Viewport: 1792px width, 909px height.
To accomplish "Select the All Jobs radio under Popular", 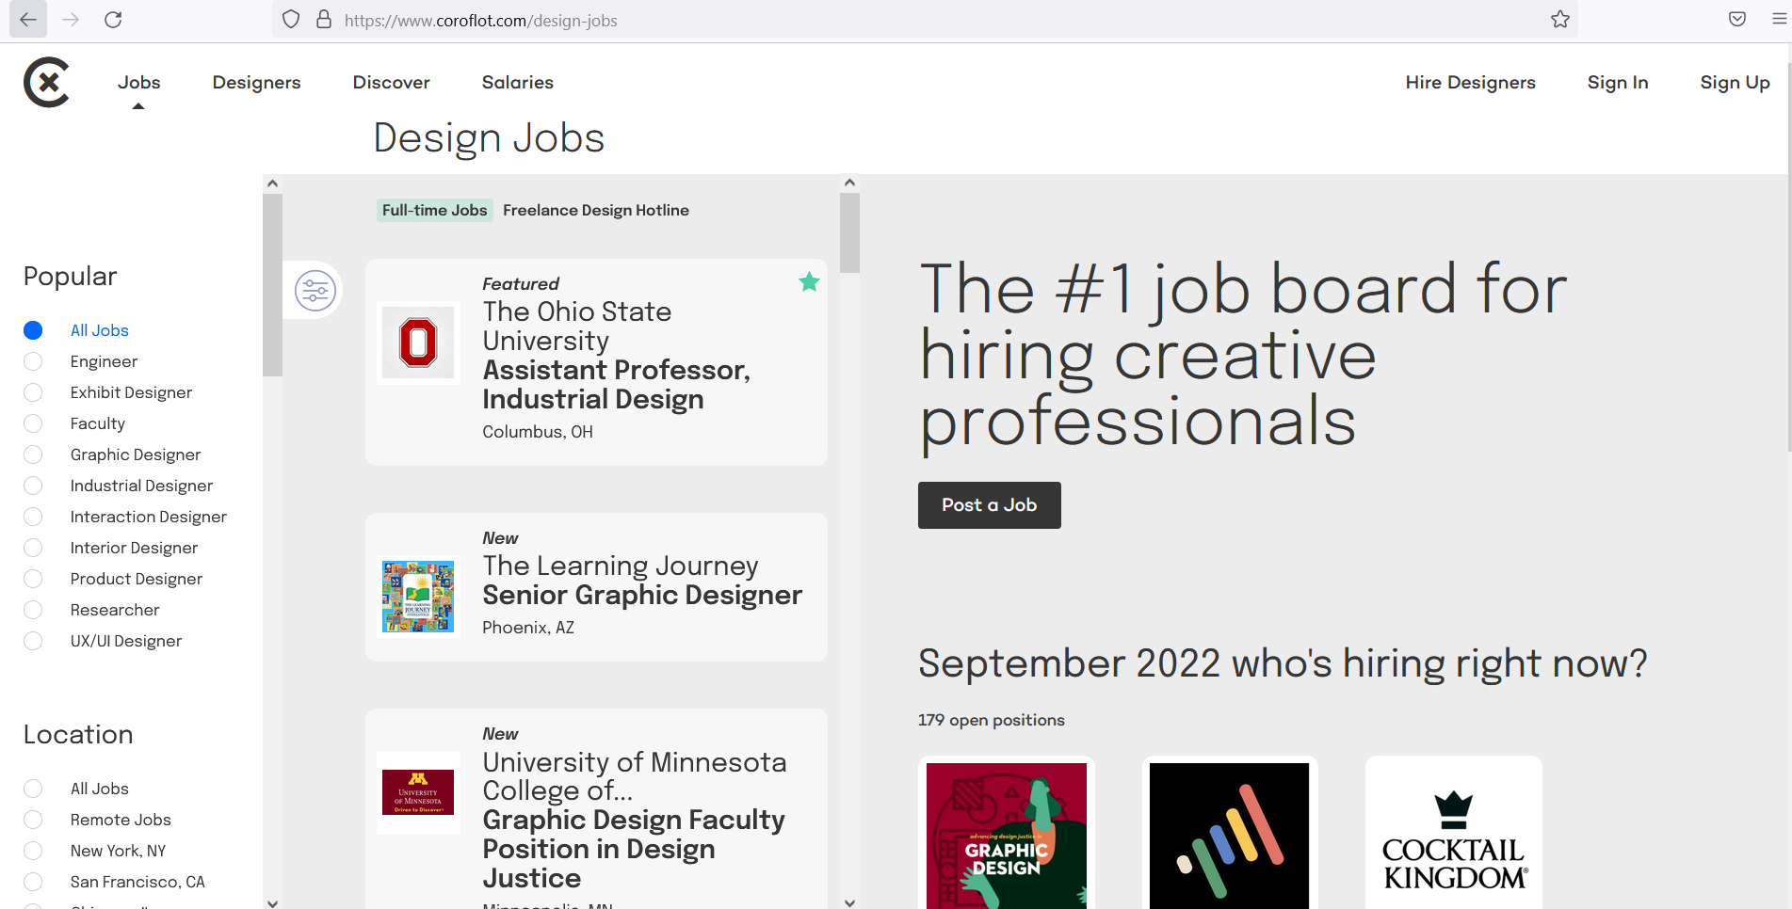I will (33, 330).
